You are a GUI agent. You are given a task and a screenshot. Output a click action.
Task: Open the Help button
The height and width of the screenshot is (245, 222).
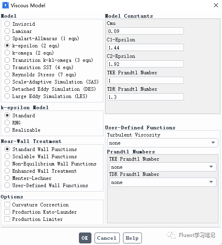click(x=132, y=238)
